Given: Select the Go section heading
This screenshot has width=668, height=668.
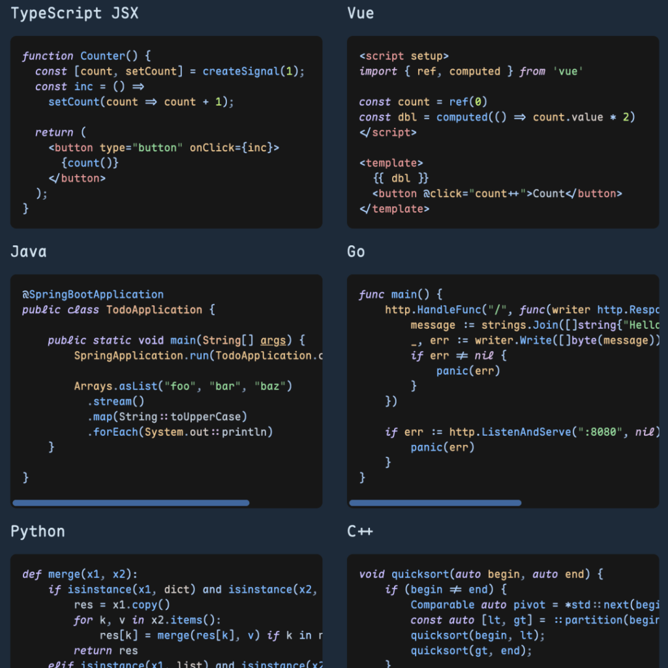Looking at the screenshot, I should (356, 252).
